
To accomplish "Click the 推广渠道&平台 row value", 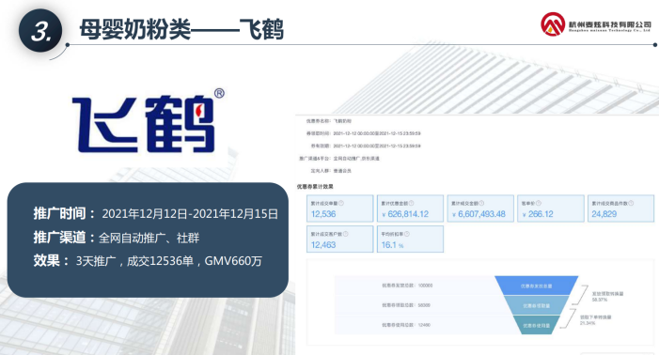I will 356,159.
